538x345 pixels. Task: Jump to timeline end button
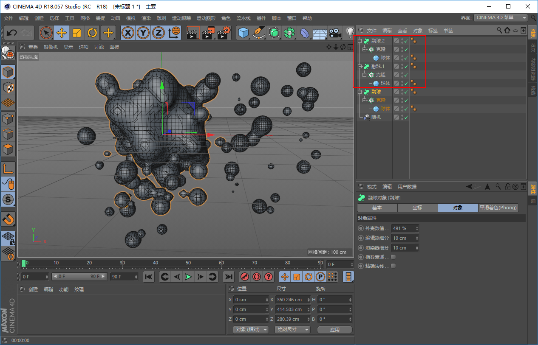229,277
